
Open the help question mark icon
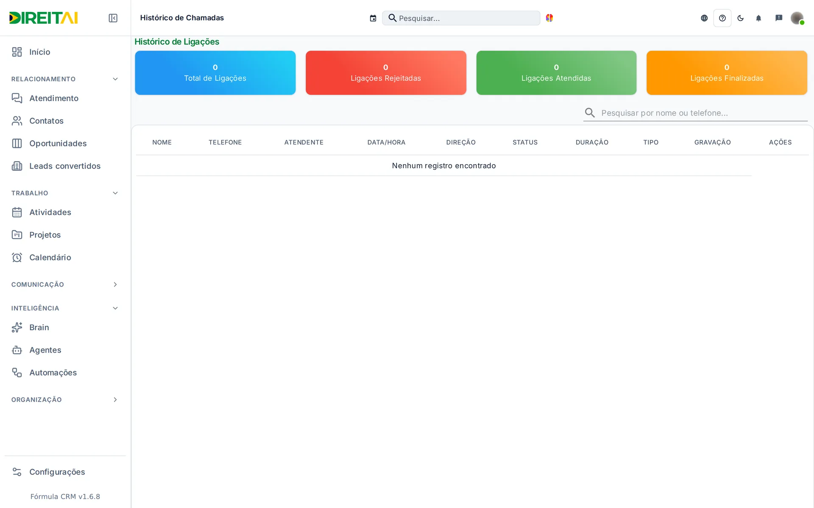(x=722, y=18)
